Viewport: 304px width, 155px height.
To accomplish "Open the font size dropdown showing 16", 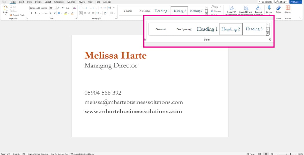I will (55, 8).
